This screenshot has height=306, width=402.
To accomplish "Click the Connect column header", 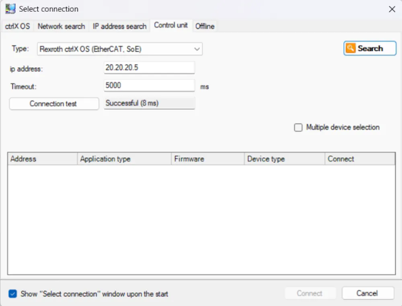I will click(360, 159).
